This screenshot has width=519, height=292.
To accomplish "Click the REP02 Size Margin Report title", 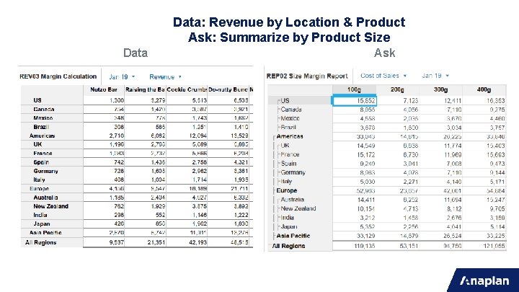I will click(307, 76).
